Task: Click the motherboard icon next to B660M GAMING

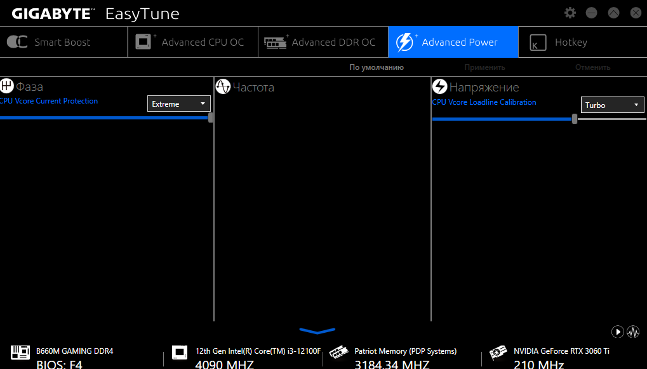Action: pos(20,353)
